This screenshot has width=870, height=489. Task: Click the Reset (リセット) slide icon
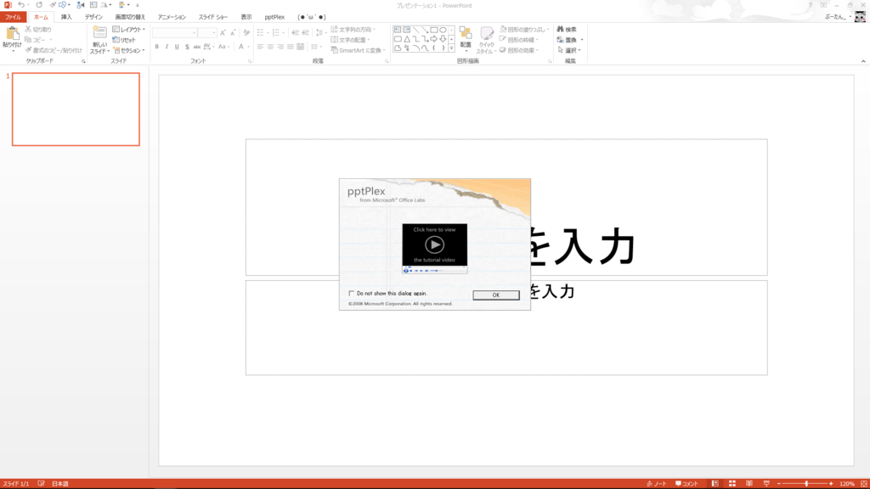[116, 40]
